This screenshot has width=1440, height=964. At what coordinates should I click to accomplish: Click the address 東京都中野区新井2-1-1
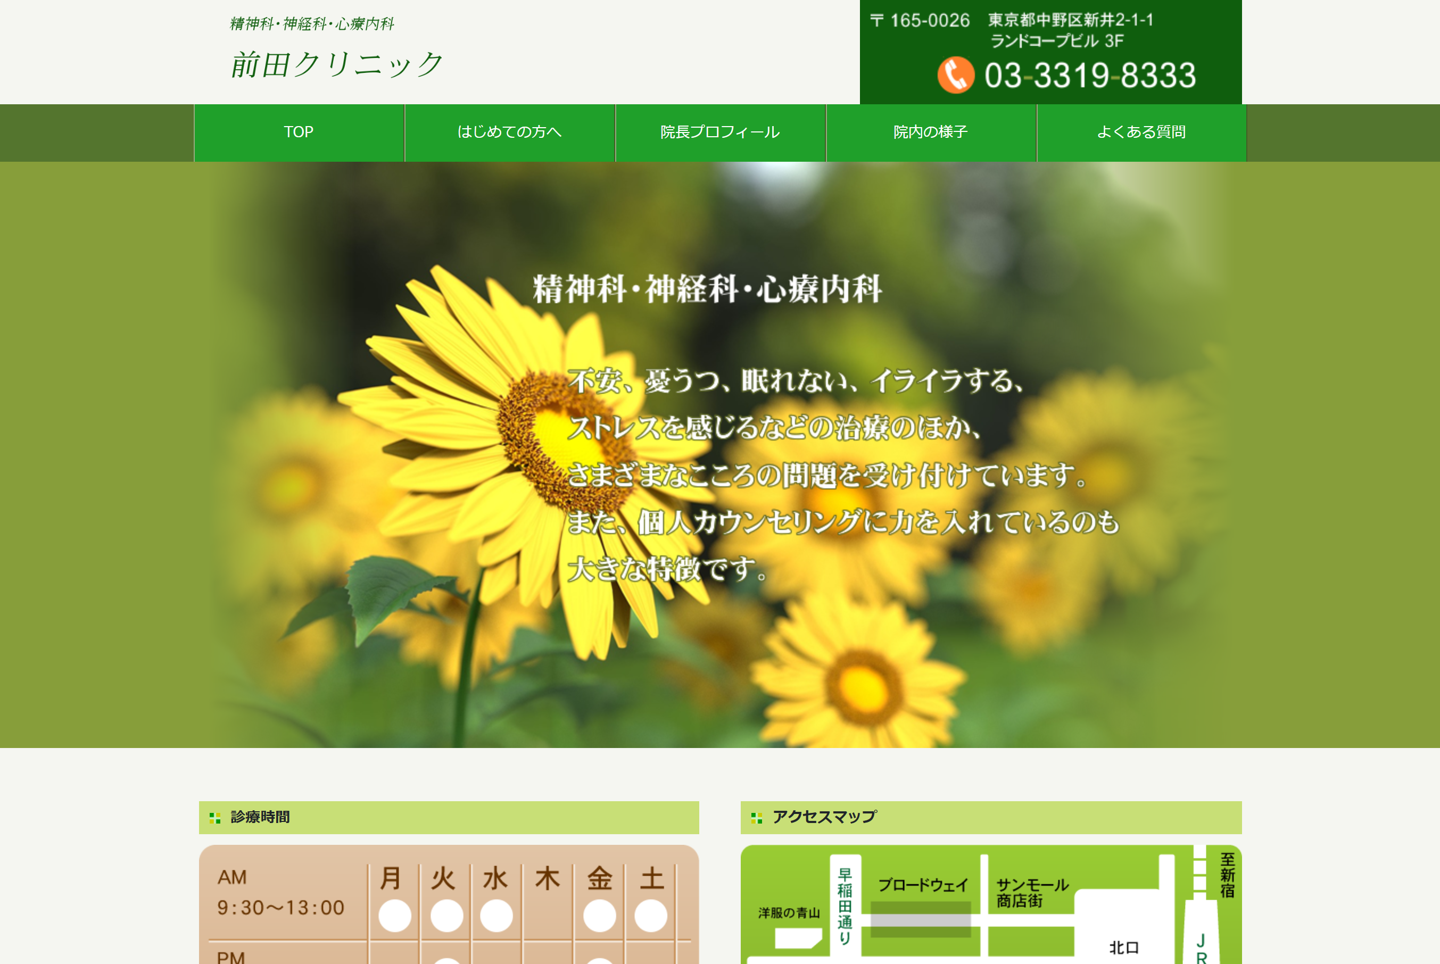[x=1071, y=20]
